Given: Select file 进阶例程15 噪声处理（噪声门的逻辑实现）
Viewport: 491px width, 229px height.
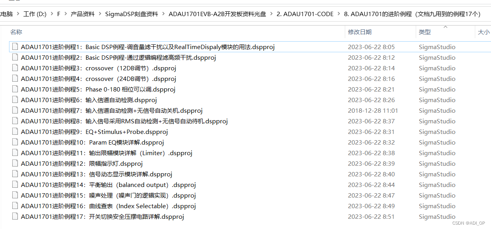Looking at the screenshot, I should pos(108,195).
